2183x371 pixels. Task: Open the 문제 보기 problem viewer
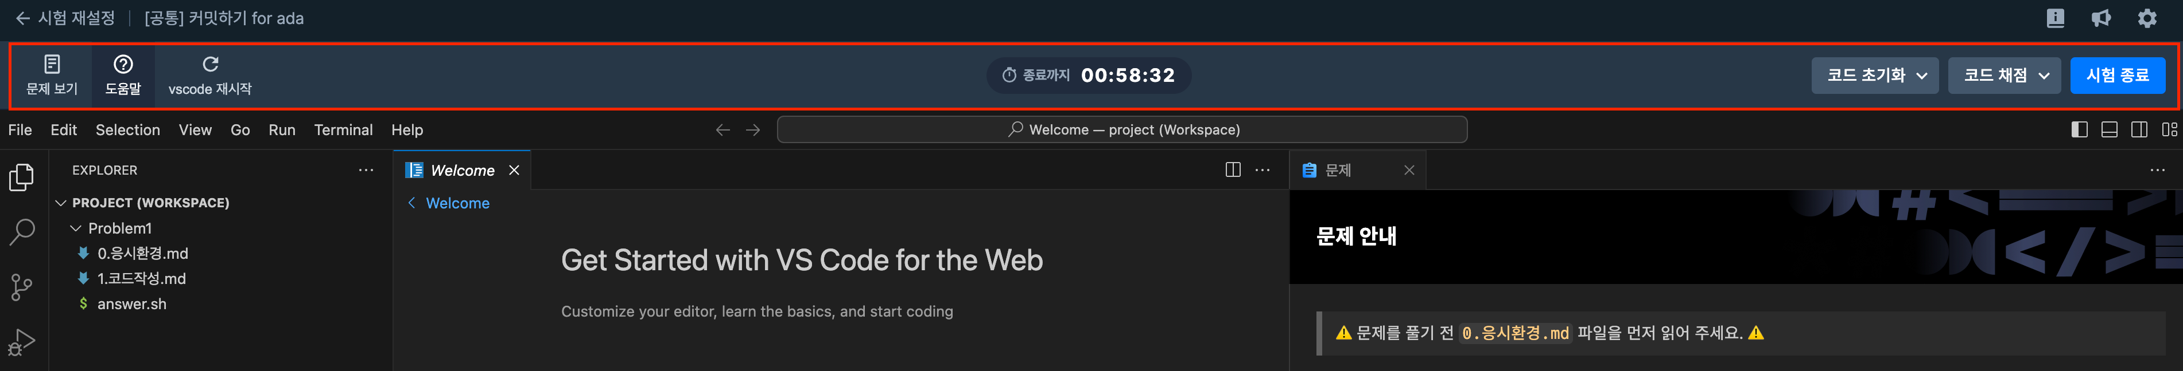tap(52, 74)
